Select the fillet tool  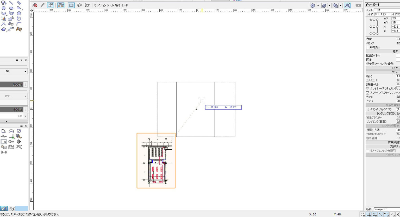(x=19, y=24)
